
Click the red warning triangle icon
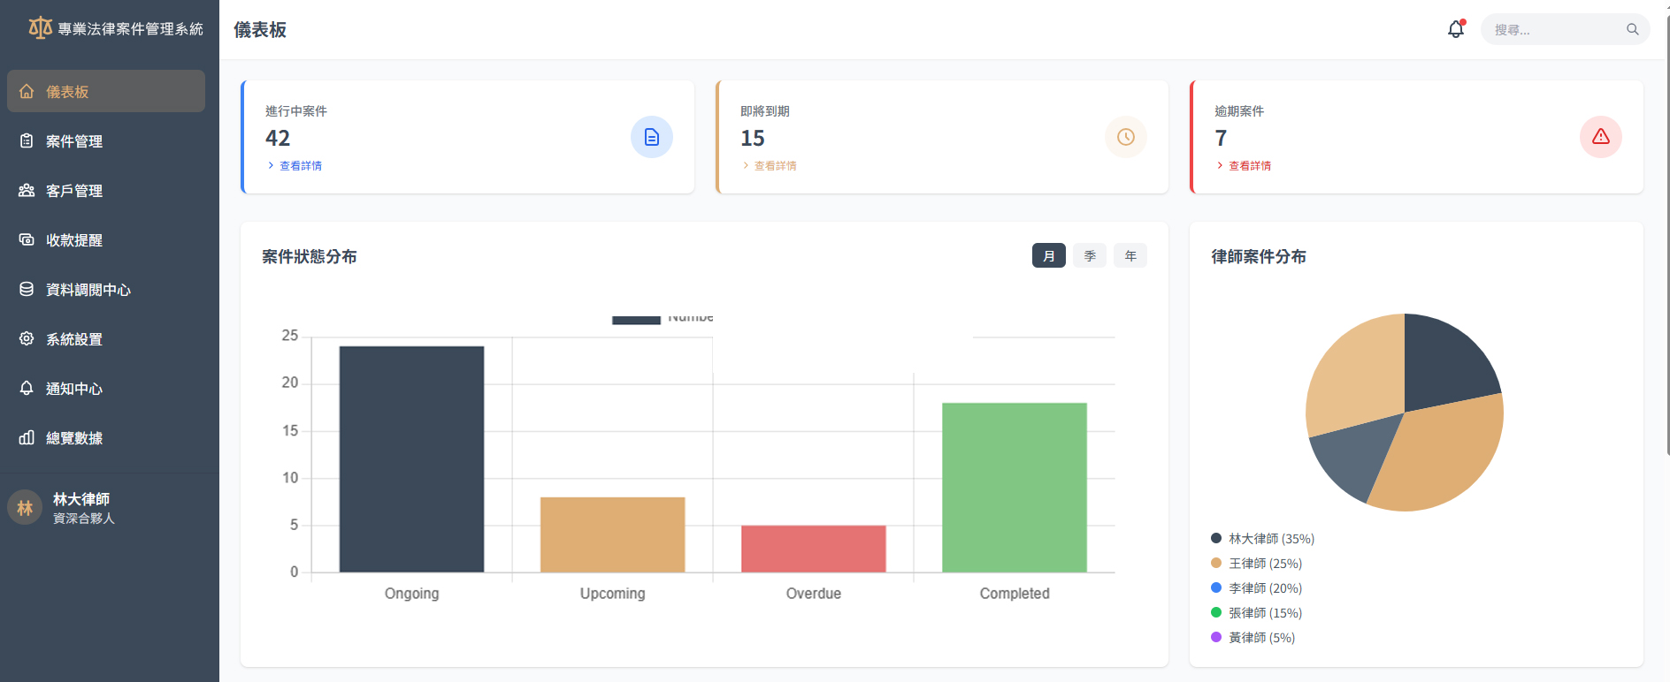(1600, 137)
